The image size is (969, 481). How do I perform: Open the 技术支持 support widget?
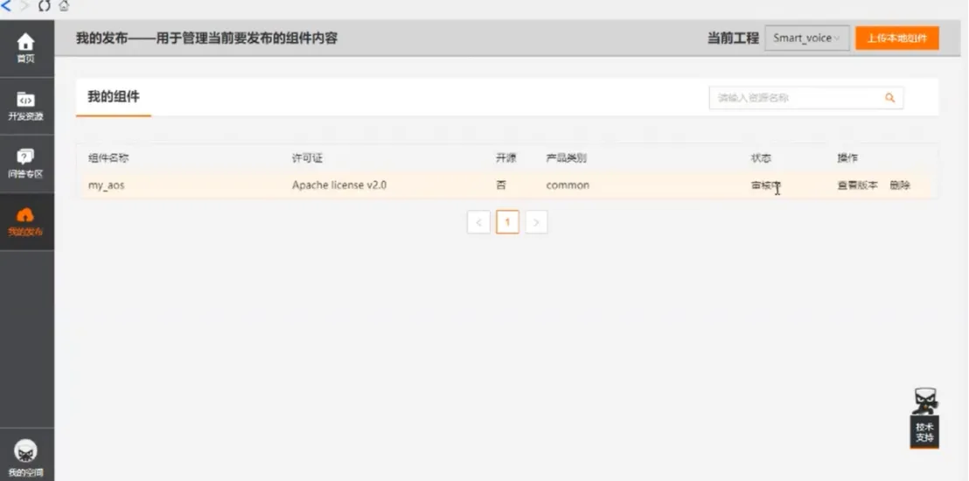(924, 418)
